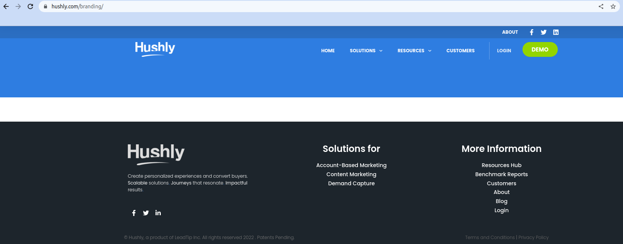The width and height of the screenshot is (623, 244).
Task: Open Content Marketing footer link
Action: 352,174
